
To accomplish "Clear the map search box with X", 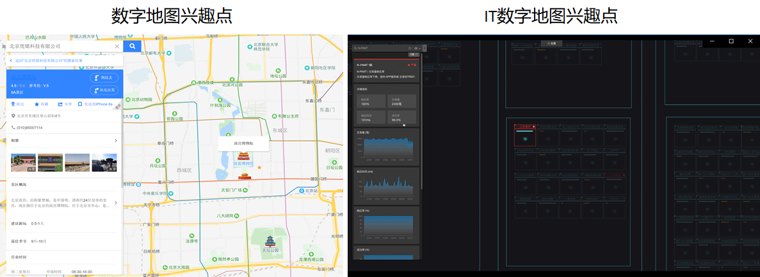I will click(117, 47).
